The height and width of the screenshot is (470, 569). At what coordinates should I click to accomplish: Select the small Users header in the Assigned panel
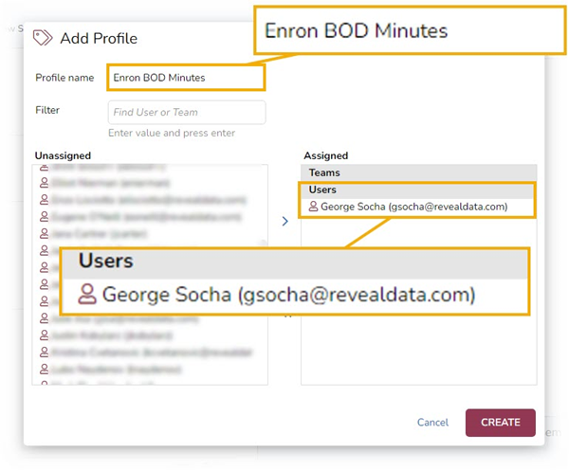416,190
